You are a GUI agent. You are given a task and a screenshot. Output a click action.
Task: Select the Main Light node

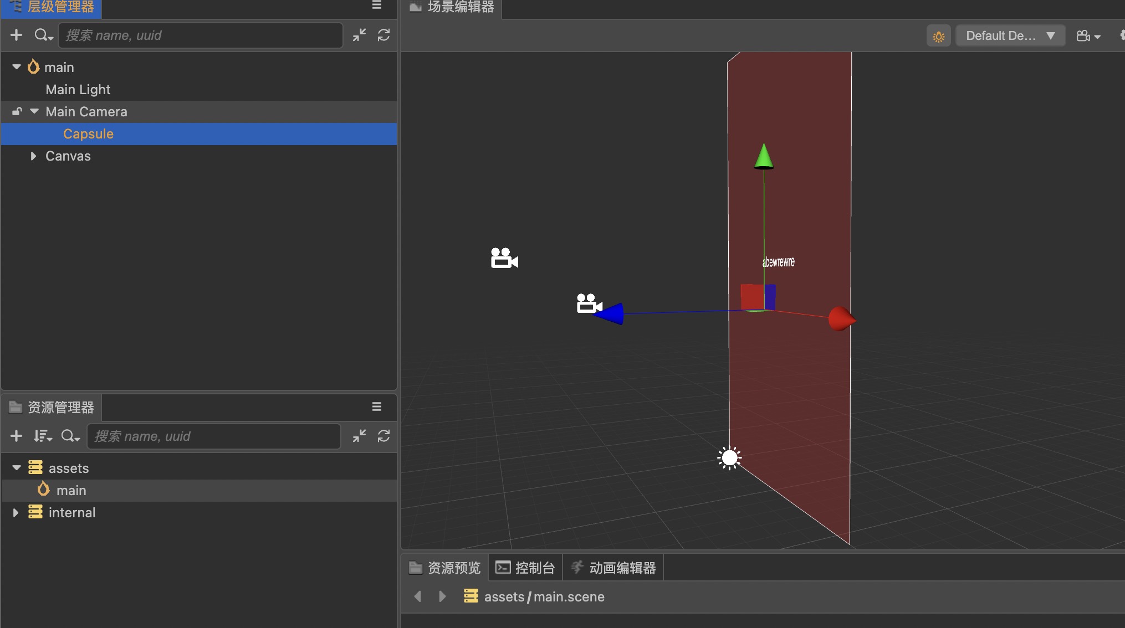point(78,90)
